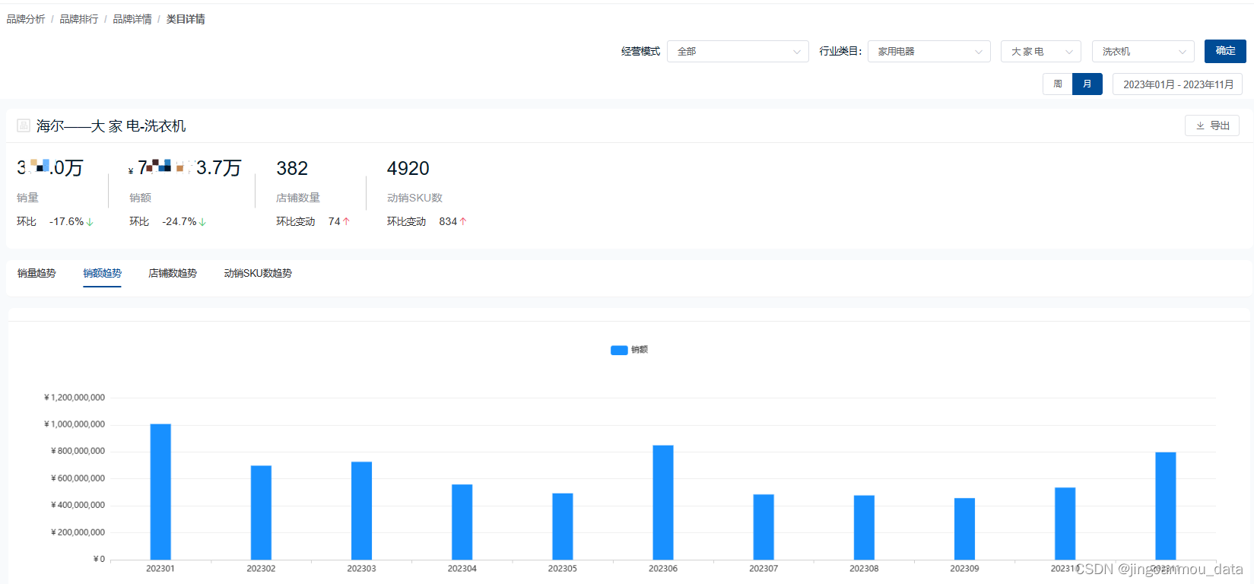
Task: Open the date range picker 2023年01月 - 2023年11月
Action: point(1178,84)
